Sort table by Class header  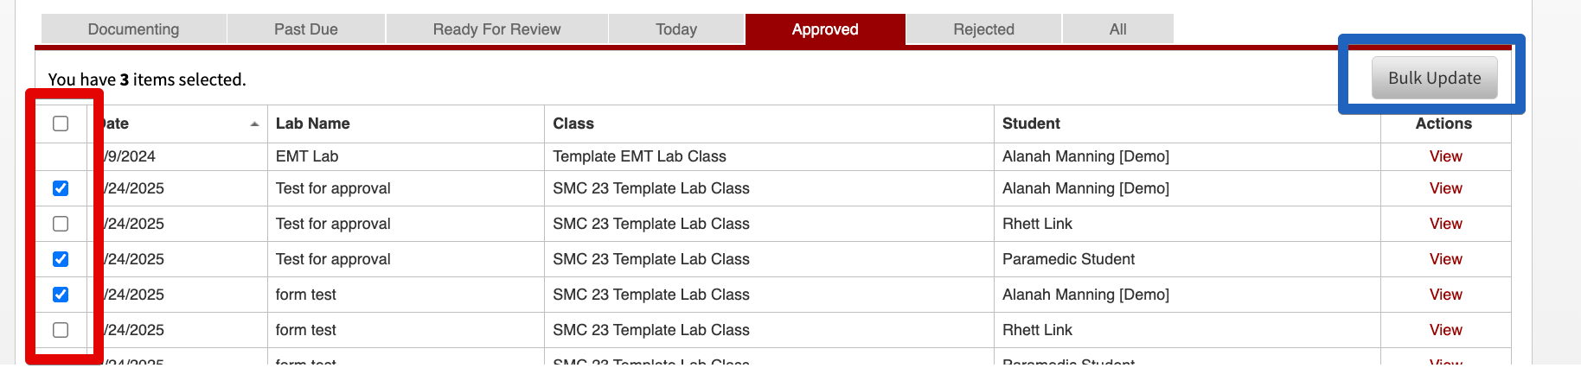[573, 124]
